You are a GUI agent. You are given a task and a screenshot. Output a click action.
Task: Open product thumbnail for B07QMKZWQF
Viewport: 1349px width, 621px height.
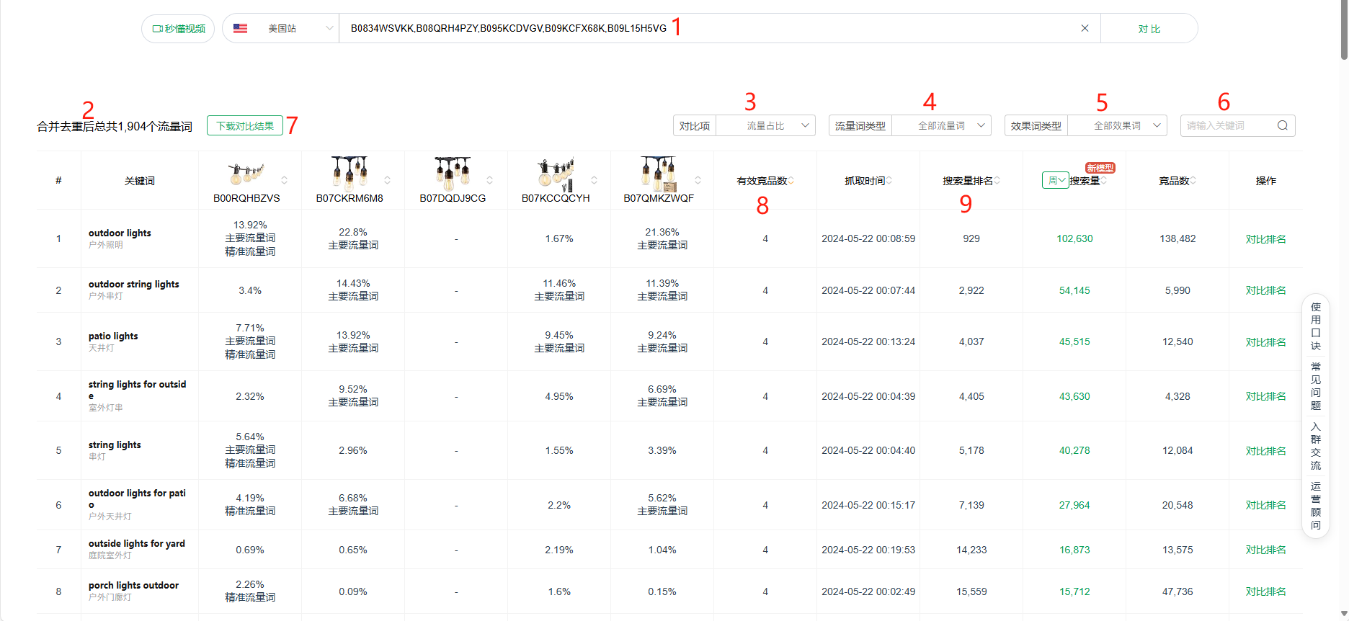[x=659, y=173]
